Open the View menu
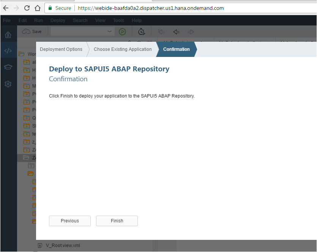The width and height of the screenshot is (317, 252). pos(100,20)
